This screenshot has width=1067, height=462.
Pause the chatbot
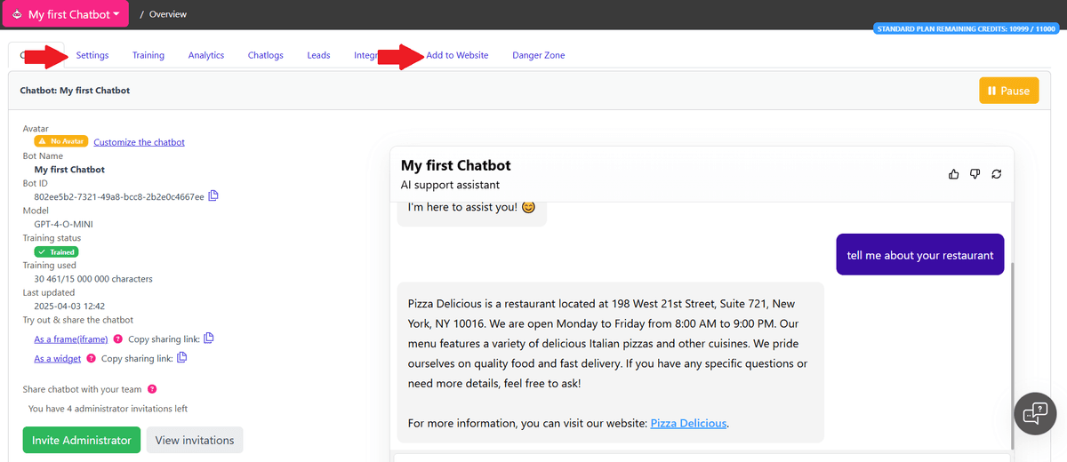1008,91
